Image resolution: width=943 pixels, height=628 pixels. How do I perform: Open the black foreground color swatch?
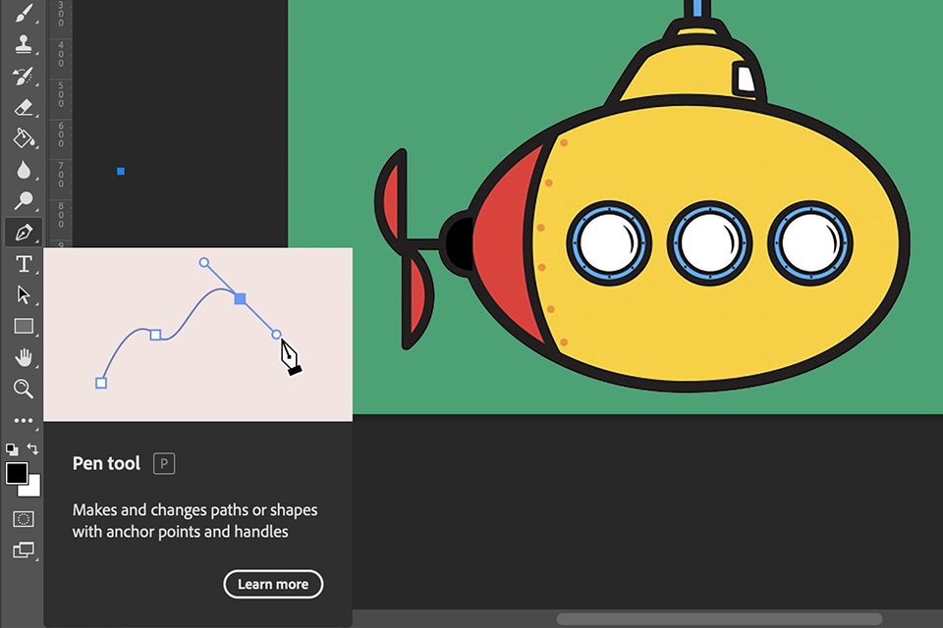[17, 474]
